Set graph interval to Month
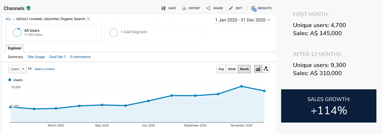382x134 pixels. coord(244,69)
